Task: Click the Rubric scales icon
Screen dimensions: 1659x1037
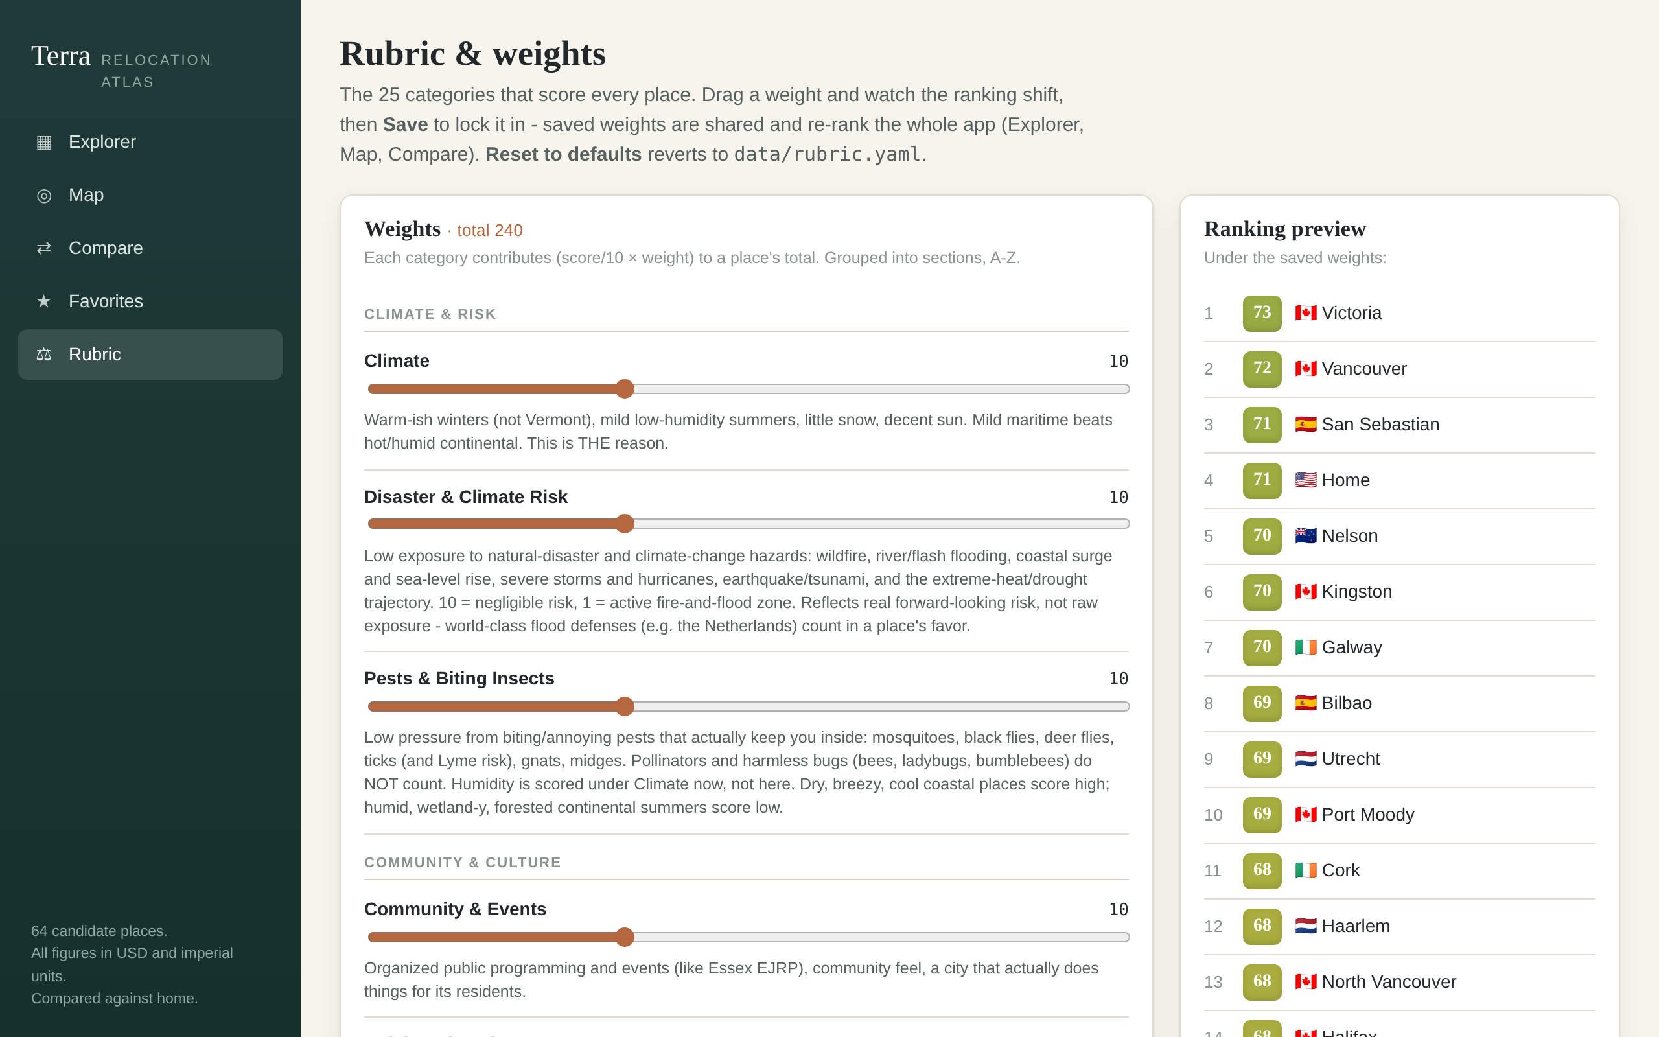Action: tap(44, 355)
